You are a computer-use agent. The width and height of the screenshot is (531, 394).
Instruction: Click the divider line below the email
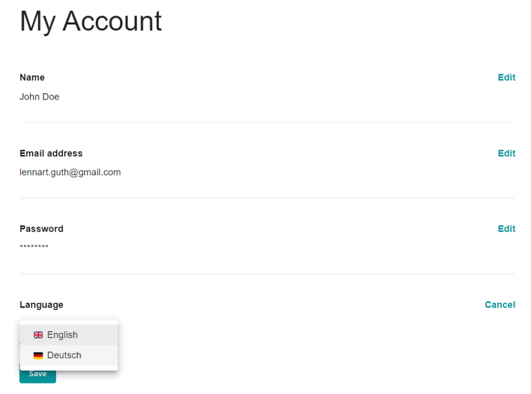tap(267, 198)
